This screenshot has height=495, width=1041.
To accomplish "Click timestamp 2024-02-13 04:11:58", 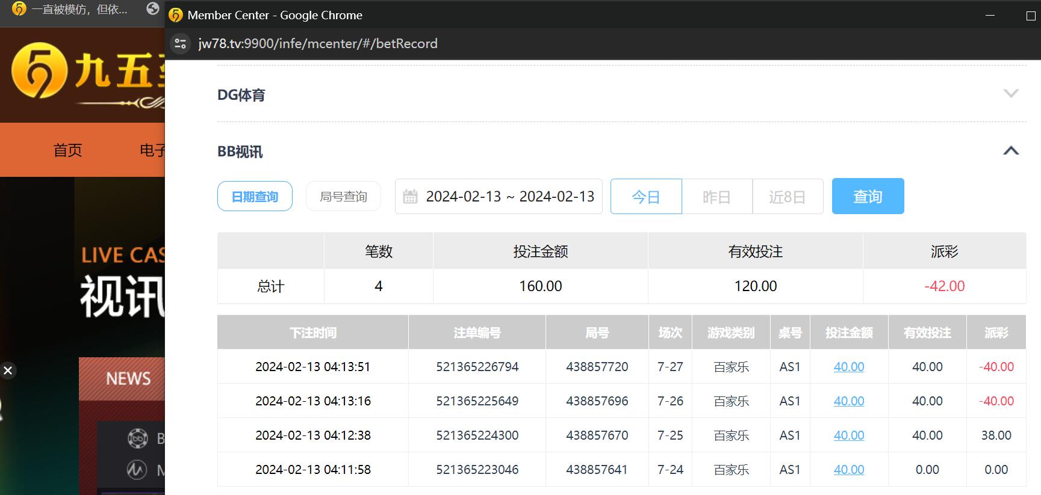I will (x=313, y=470).
